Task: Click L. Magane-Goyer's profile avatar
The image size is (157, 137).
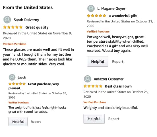Action: (x=91, y=9)
